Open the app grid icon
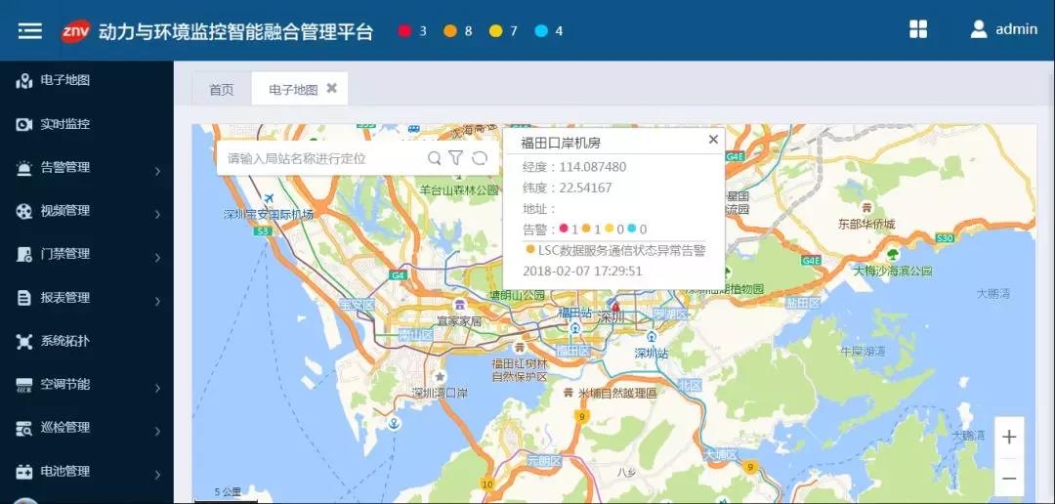 tap(917, 29)
